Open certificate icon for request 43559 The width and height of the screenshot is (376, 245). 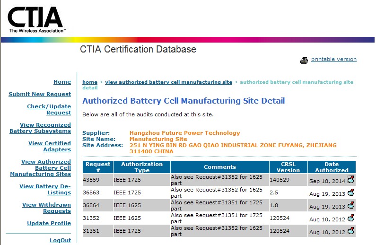pyautogui.click(x=351, y=179)
